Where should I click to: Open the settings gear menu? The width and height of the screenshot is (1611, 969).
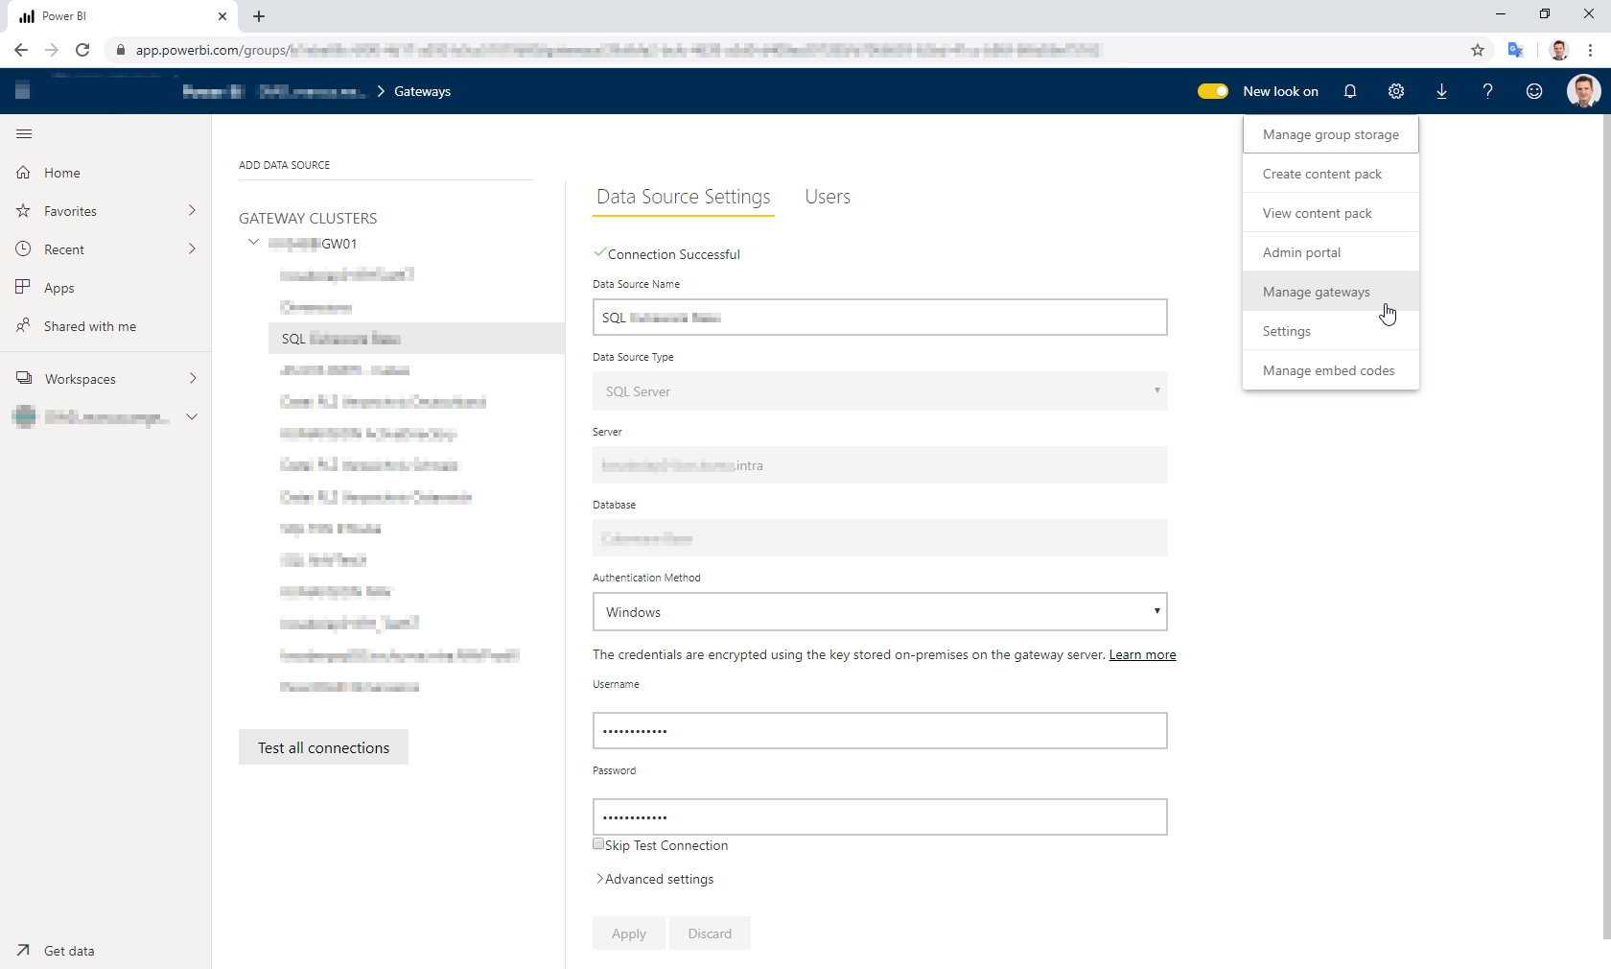click(x=1396, y=91)
